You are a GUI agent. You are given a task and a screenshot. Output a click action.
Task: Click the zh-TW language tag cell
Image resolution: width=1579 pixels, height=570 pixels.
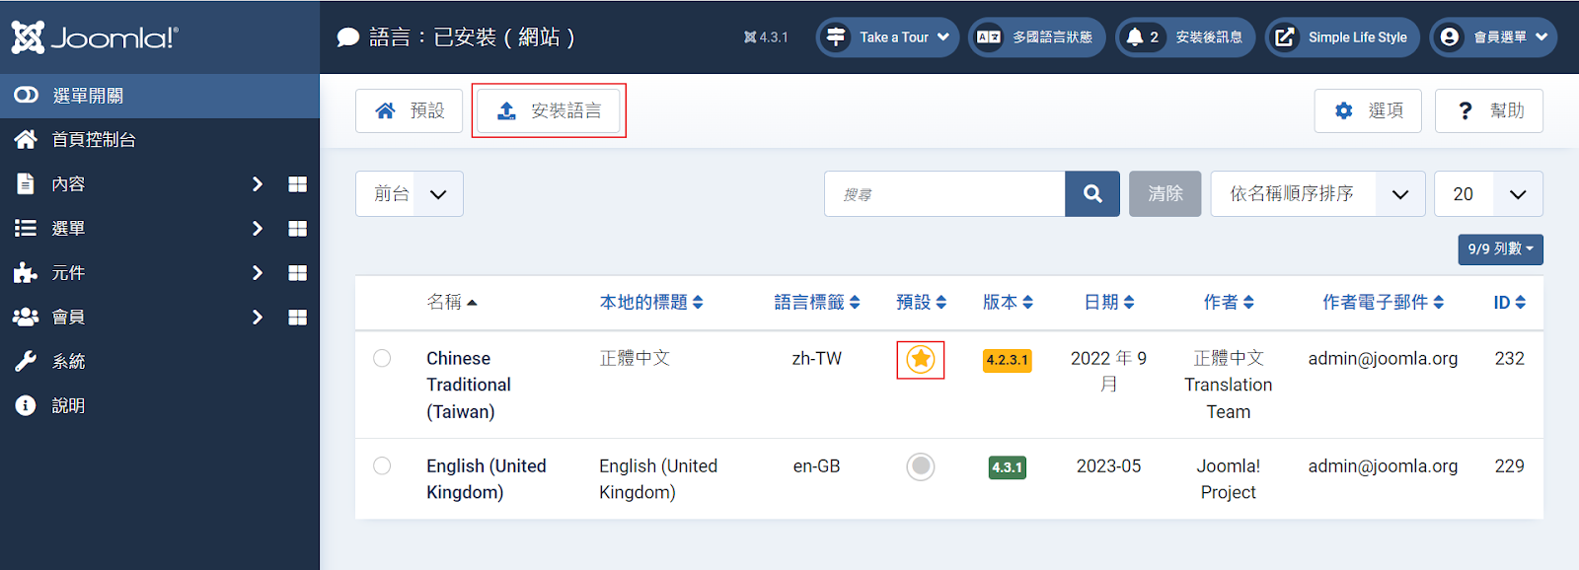tap(817, 358)
